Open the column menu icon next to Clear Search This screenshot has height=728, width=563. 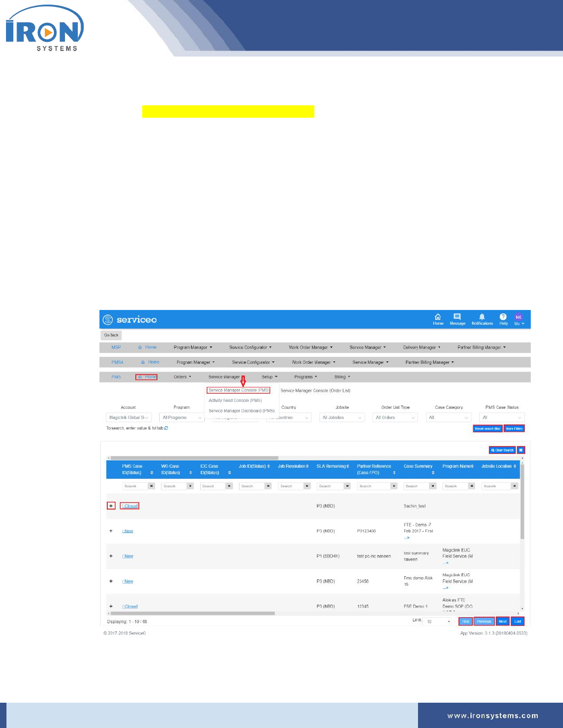click(521, 450)
